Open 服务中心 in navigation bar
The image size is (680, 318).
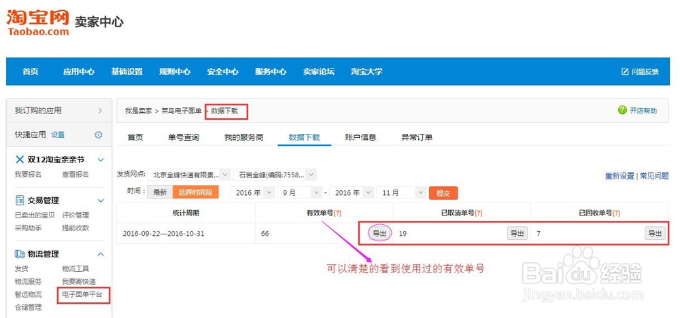pyautogui.click(x=271, y=71)
